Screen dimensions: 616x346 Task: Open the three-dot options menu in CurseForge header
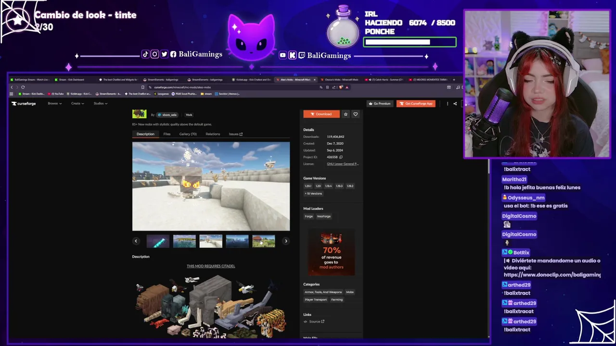pyautogui.click(x=447, y=103)
